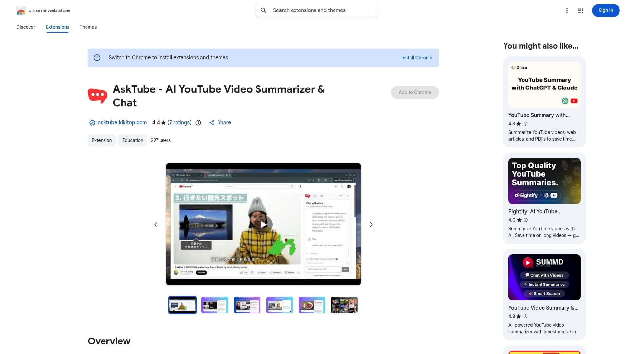Open the Extensions tab
Image resolution: width=629 pixels, height=354 pixels.
[x=57, y=27]
